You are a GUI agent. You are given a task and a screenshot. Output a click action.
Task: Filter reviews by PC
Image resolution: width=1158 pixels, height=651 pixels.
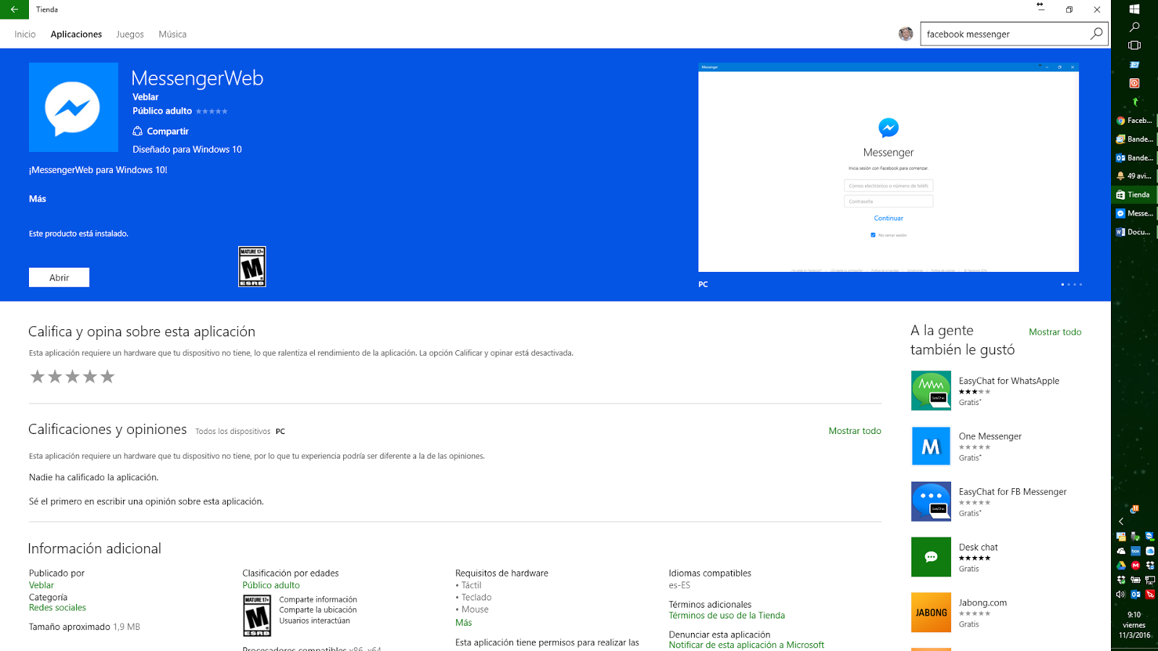[x=280, y=431]
